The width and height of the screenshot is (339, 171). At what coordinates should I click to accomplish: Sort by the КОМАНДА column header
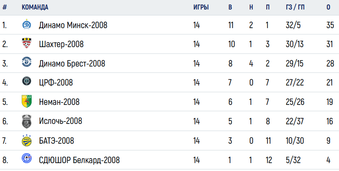pyautogui.click(x=35, y=7)
